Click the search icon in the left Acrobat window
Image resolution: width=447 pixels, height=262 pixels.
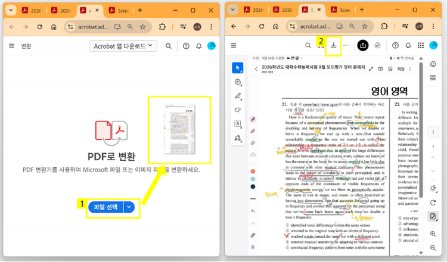tap(169, 46)
